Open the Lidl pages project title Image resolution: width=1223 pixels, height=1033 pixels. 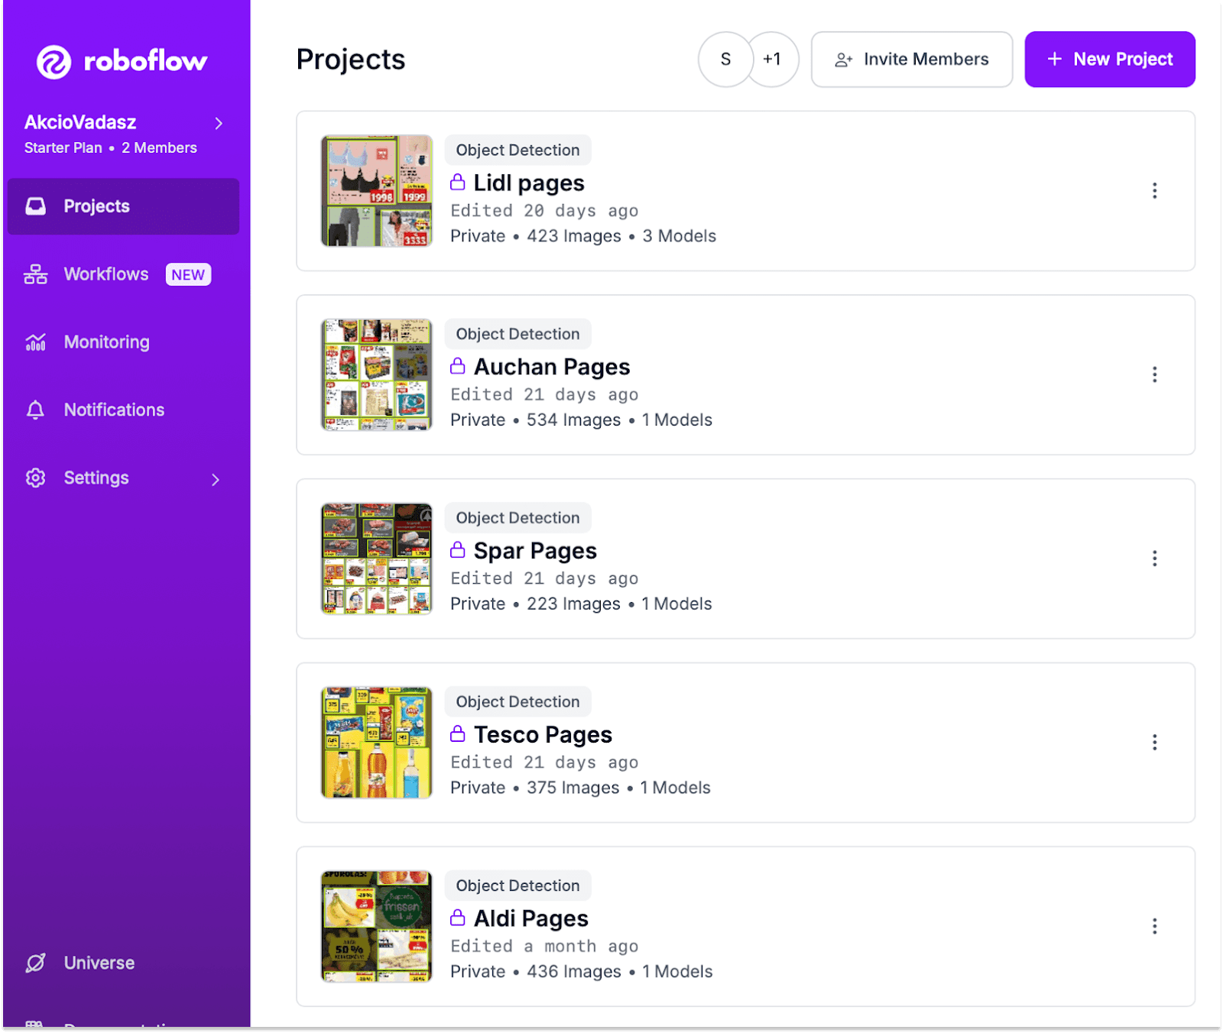529,183
